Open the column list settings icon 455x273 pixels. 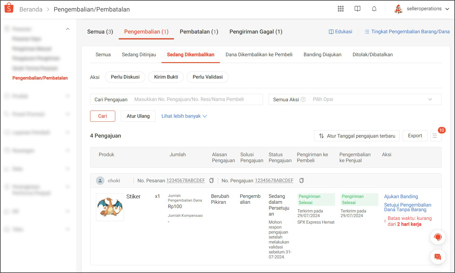tap(435, 136)
